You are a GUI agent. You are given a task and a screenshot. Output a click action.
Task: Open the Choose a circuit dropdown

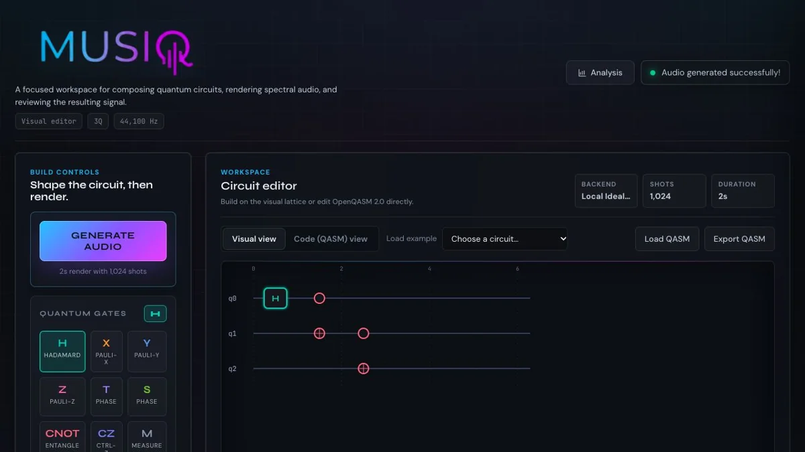[x=504, y=239]
